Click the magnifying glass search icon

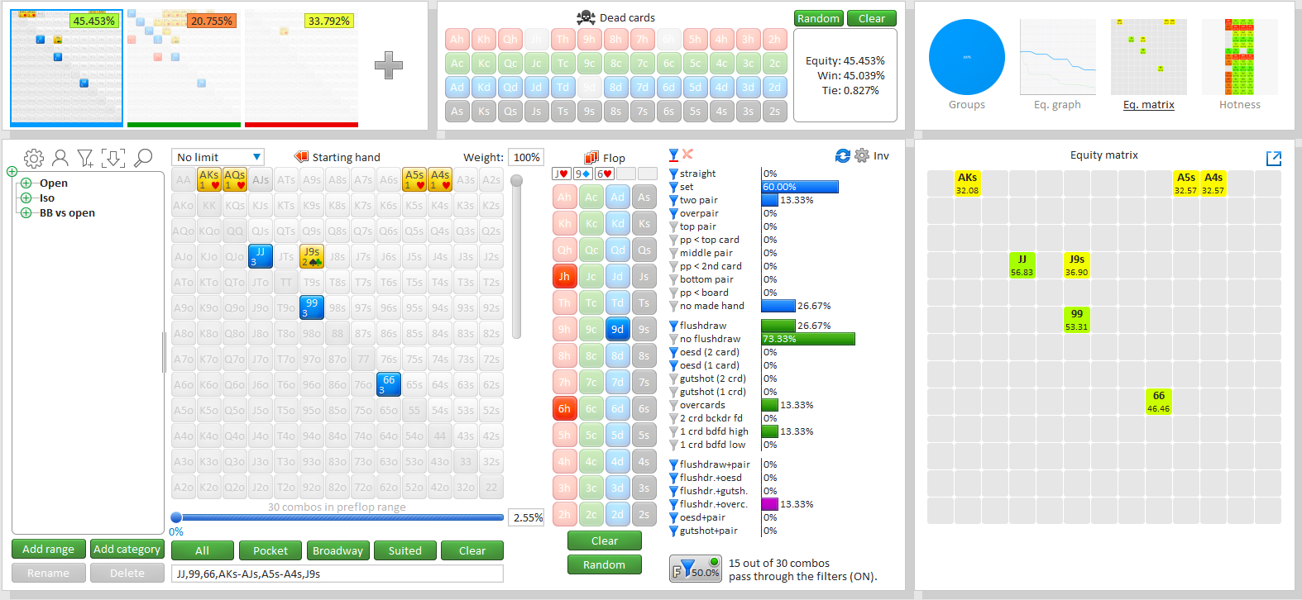(143, 157)
